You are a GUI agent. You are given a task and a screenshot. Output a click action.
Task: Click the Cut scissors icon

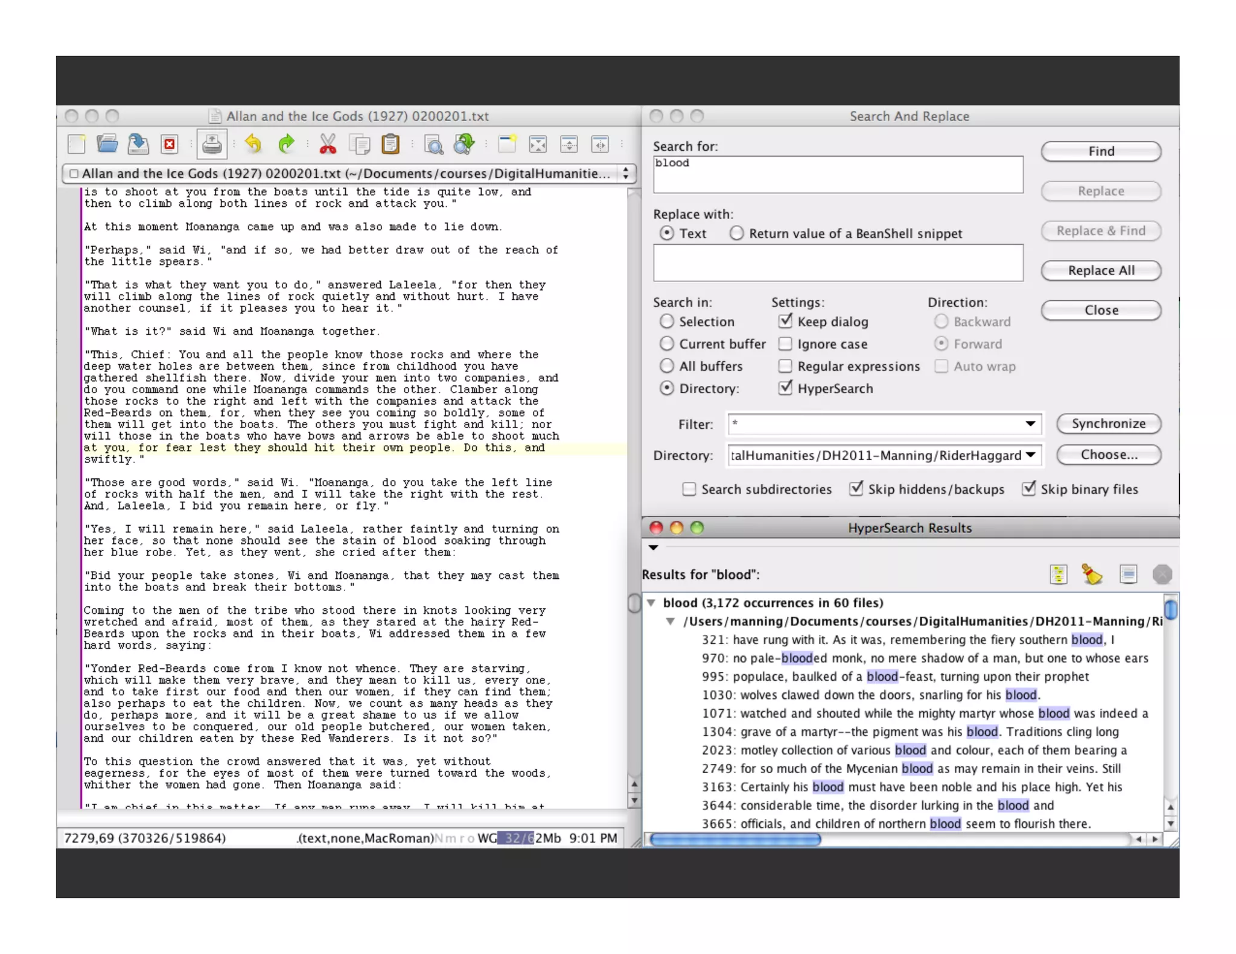328,144
